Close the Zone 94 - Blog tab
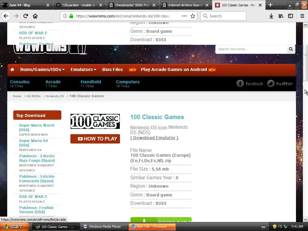Viewport: 308px width, 231px height. (x=48, y=5)
